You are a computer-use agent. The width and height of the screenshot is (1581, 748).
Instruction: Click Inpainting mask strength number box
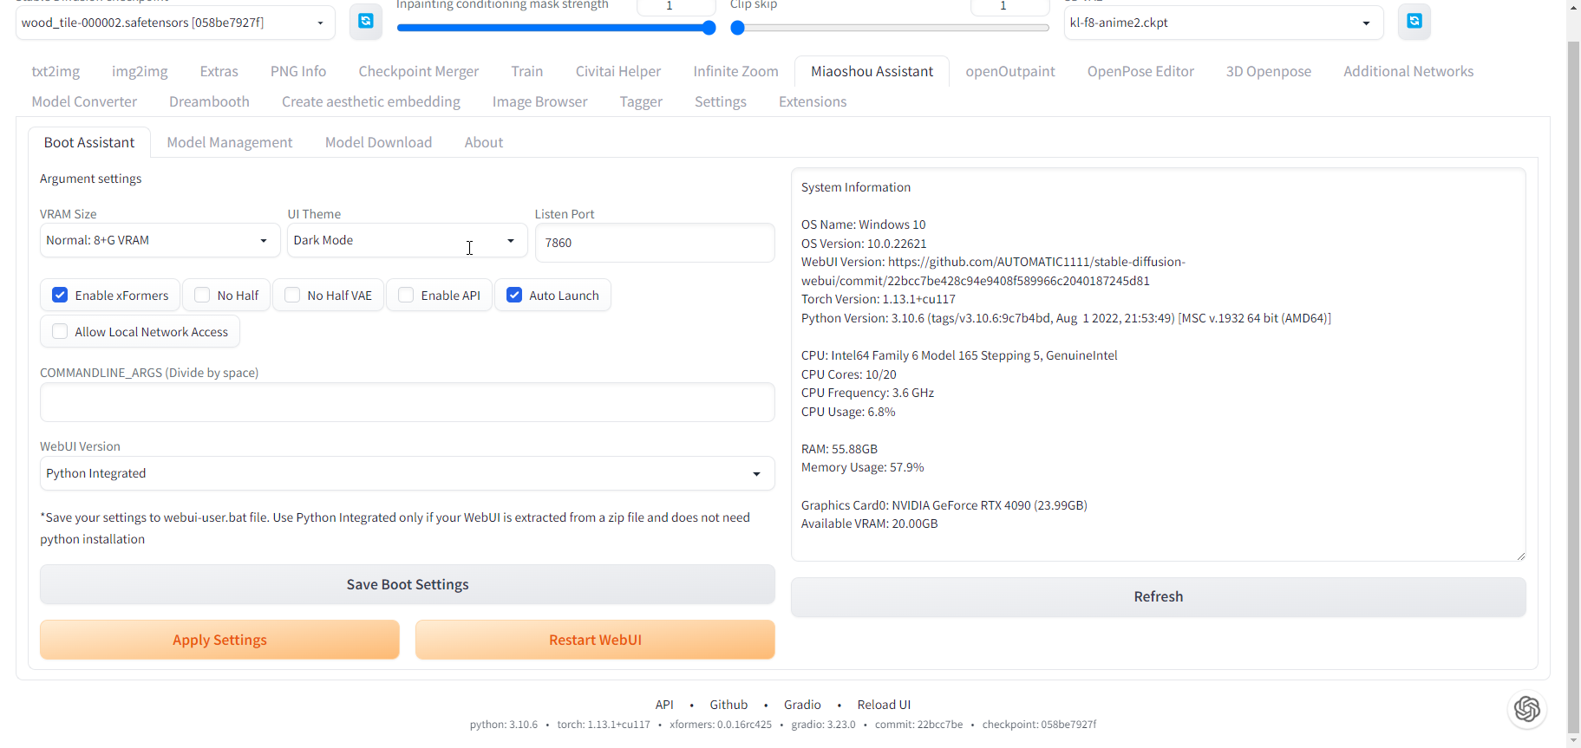676,6
